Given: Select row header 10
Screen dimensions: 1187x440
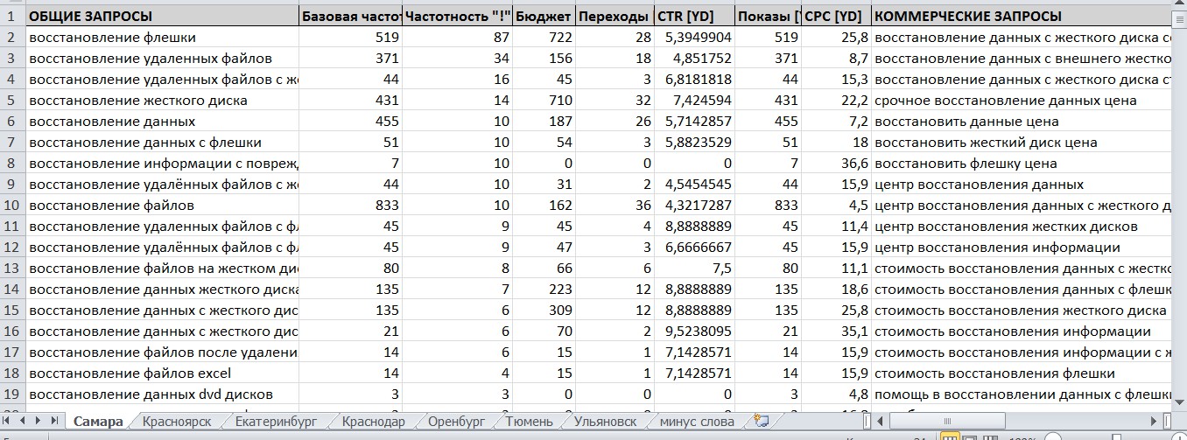Looking at the screenshot, I should [x=12, y=205].
